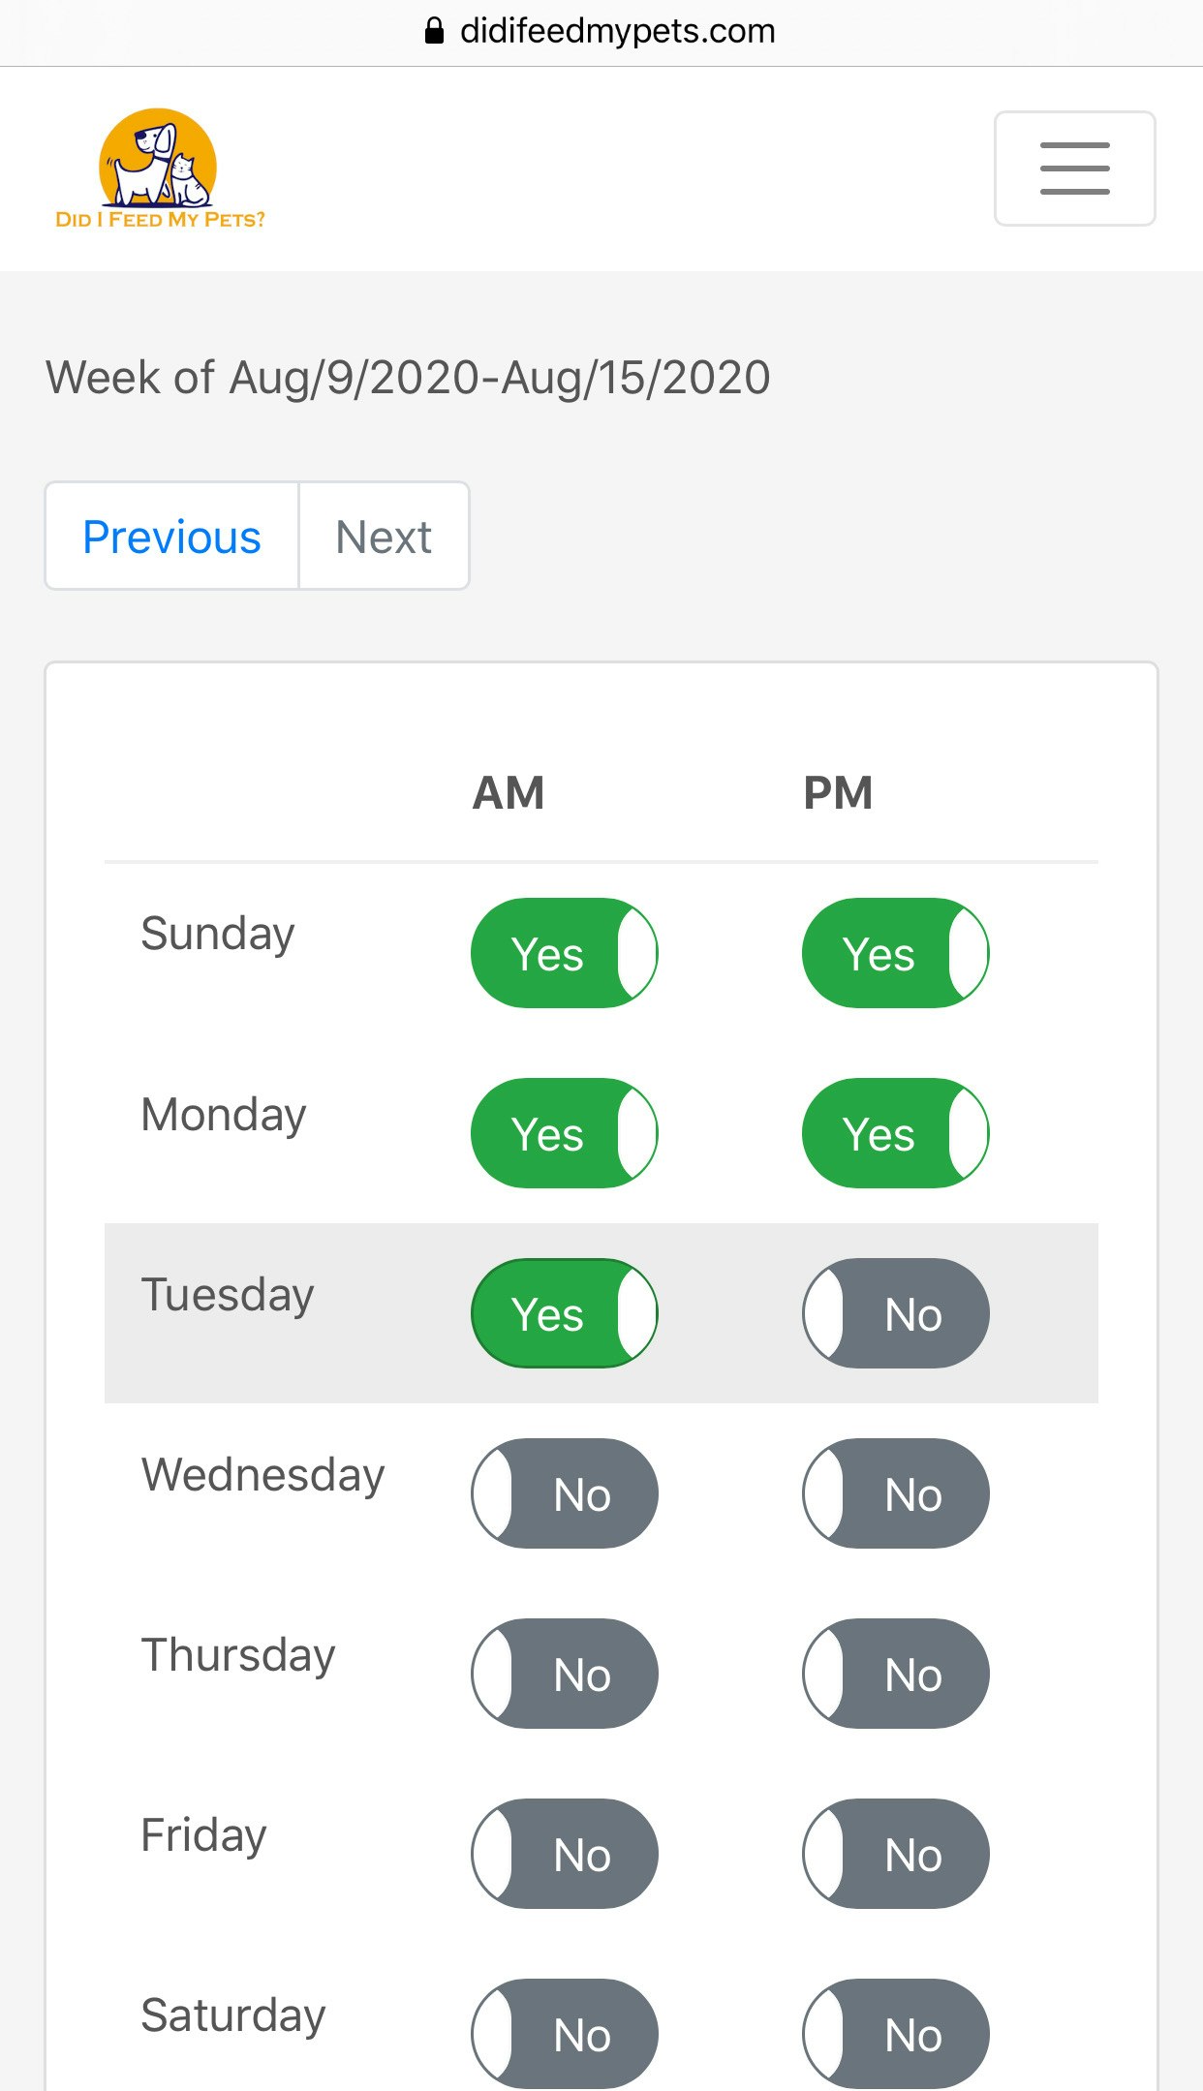Mark Tuesday PM as fed
The height and width of the screenshot is (2091, 1203).
tap(895, 1313)
